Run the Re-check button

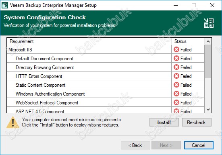pos(197,122)
